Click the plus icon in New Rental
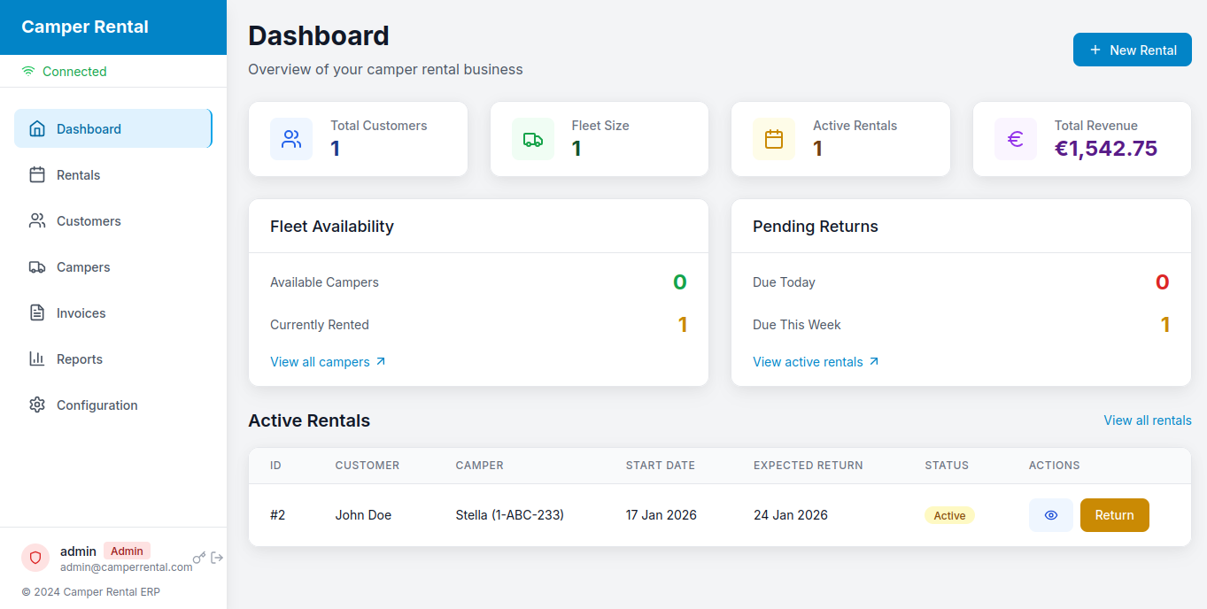Viewport: 1207px width, 609px height. pyautogui.click(x=1095, y=50)
